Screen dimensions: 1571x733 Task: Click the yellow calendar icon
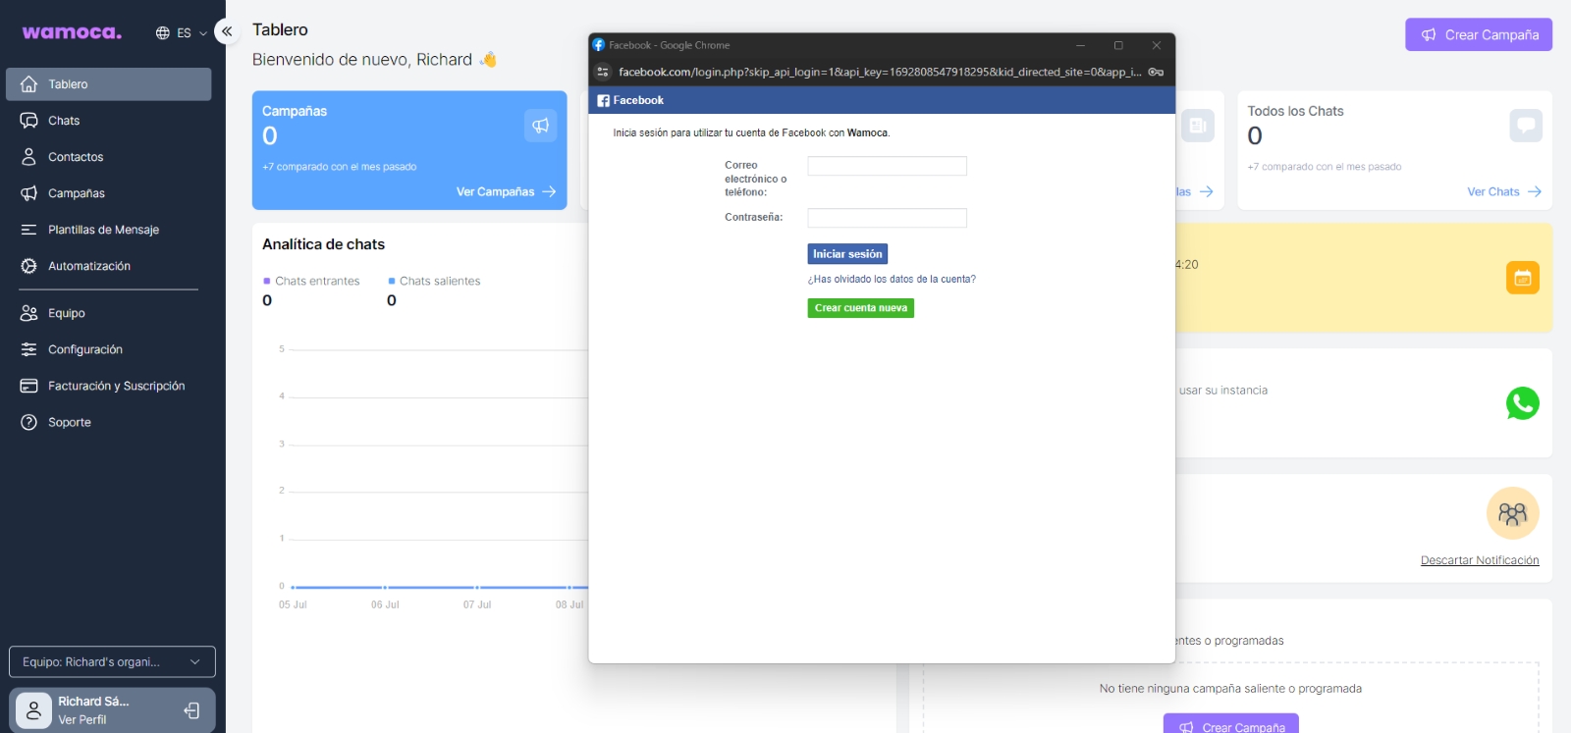1522,278
